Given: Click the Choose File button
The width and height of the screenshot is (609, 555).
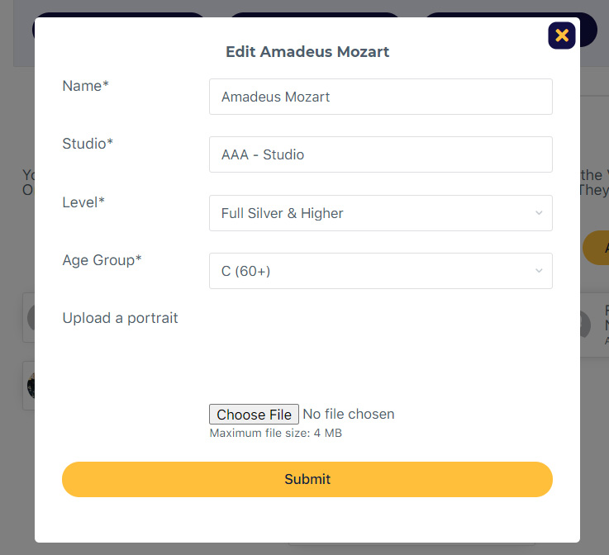Looking at the screenshot, I should (x=254, y=414).
